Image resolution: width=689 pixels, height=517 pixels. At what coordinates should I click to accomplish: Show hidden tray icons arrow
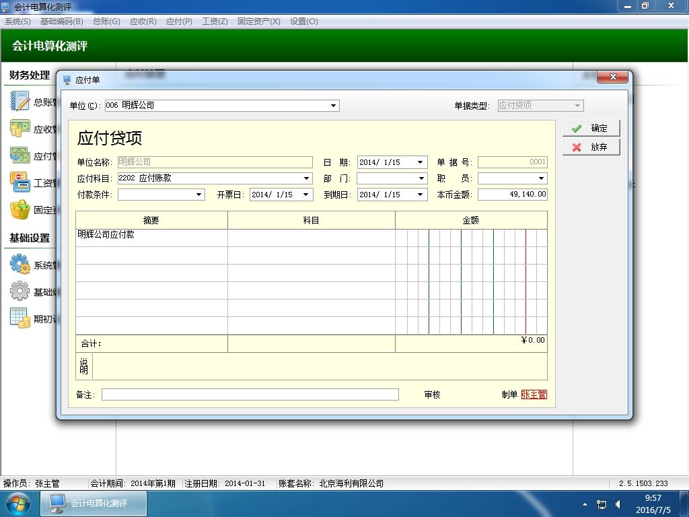(x=585, y=504)
